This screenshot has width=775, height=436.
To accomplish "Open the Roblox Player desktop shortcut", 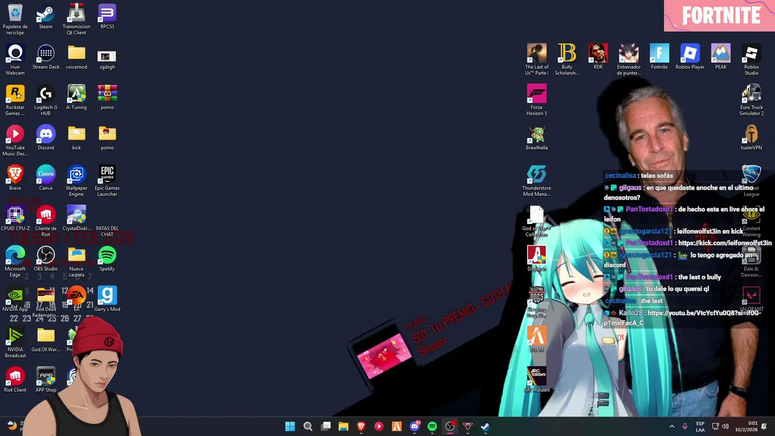I will click(690, 58).
